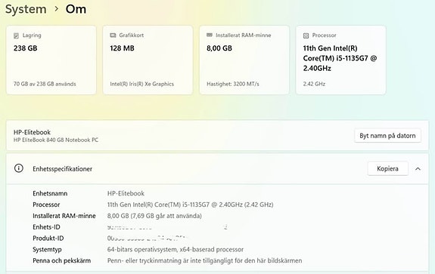Click the Enhets-ID row label
Image resolution: width=435 pixels, height=274 pixels.
[x=46, y=227]
